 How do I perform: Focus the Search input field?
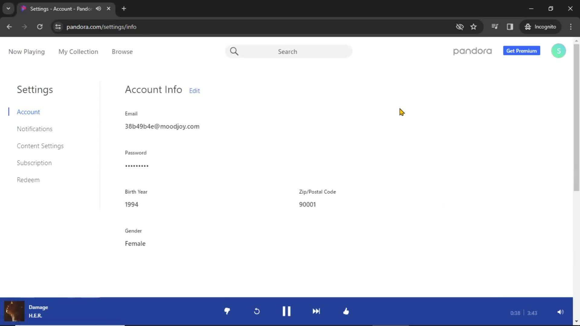289,51
